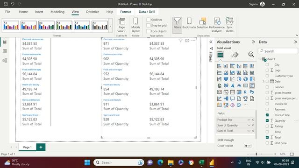Click the Save icon in title bar
Viewport: 299px width, 168px height.
6,4
